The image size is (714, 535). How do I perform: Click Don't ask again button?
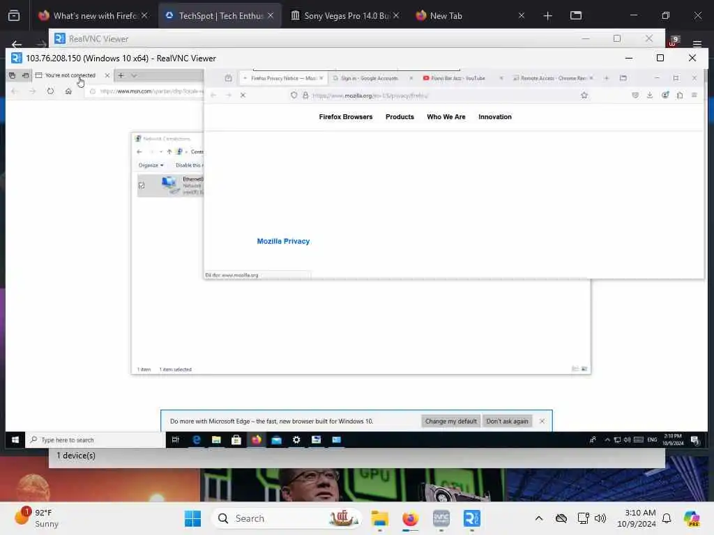point(507,421)
